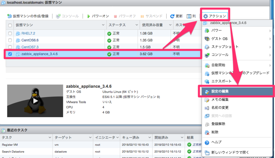Click the Delete (削除) icon
Image resolution: width=275 pixels, height=158 pixels.
(207, 133)
